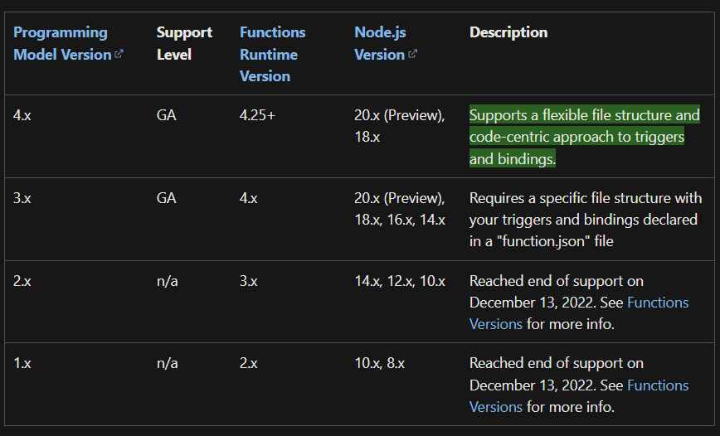This screenshot has height=436, width=720.
Task: Click the 2.x runtime version in 1.x row
Action: (x=248, y=364)
